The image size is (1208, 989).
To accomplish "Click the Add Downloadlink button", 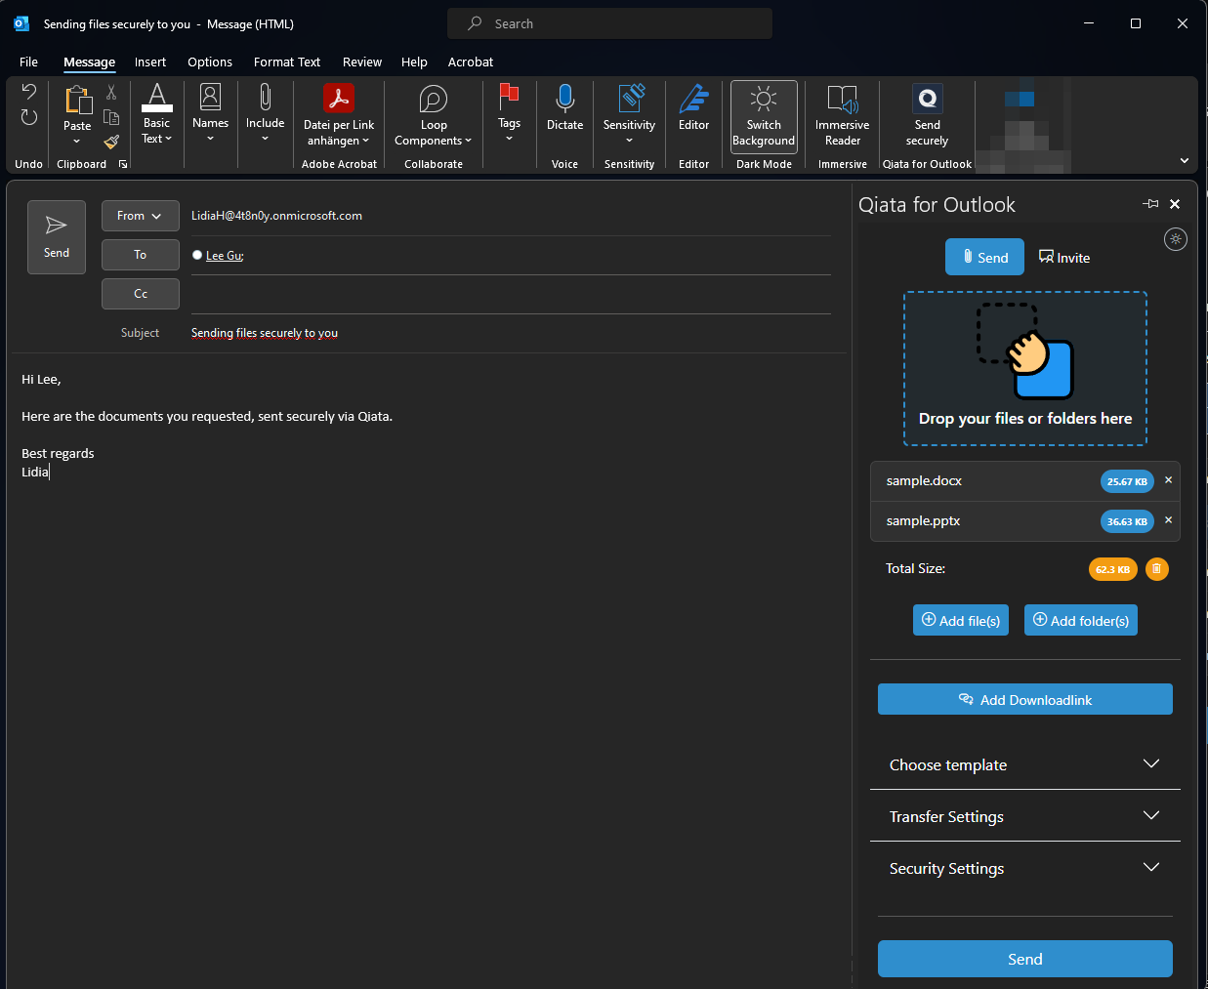I will (1024, 699).
